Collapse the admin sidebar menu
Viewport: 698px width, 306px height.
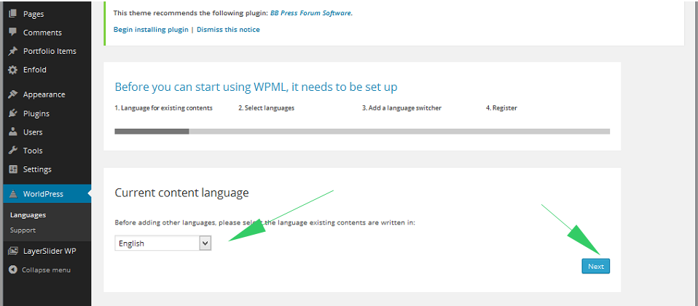(x=40, y=270)
